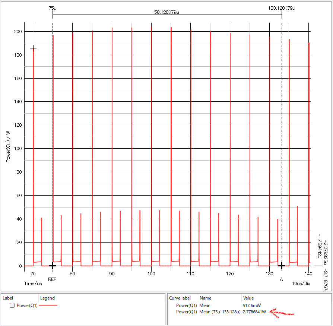Select the 517.6mW Mean measurement value

point(251,306)
